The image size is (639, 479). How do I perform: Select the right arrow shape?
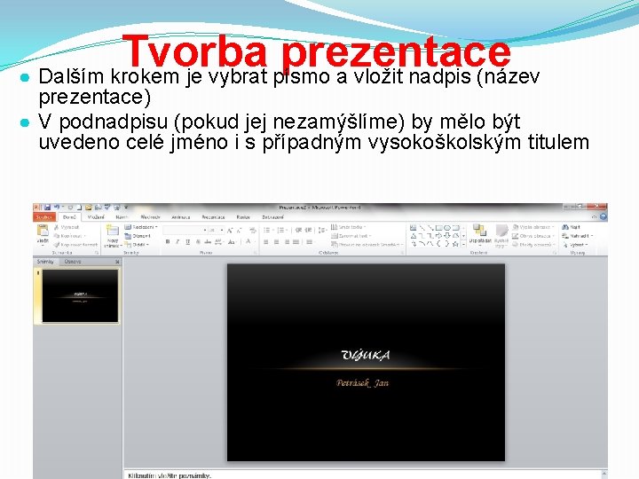click(x=438, y=236)
